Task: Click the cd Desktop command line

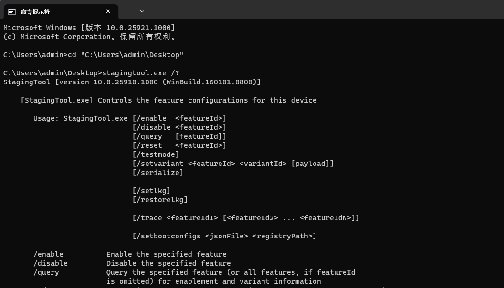Action: pos(94,55)
